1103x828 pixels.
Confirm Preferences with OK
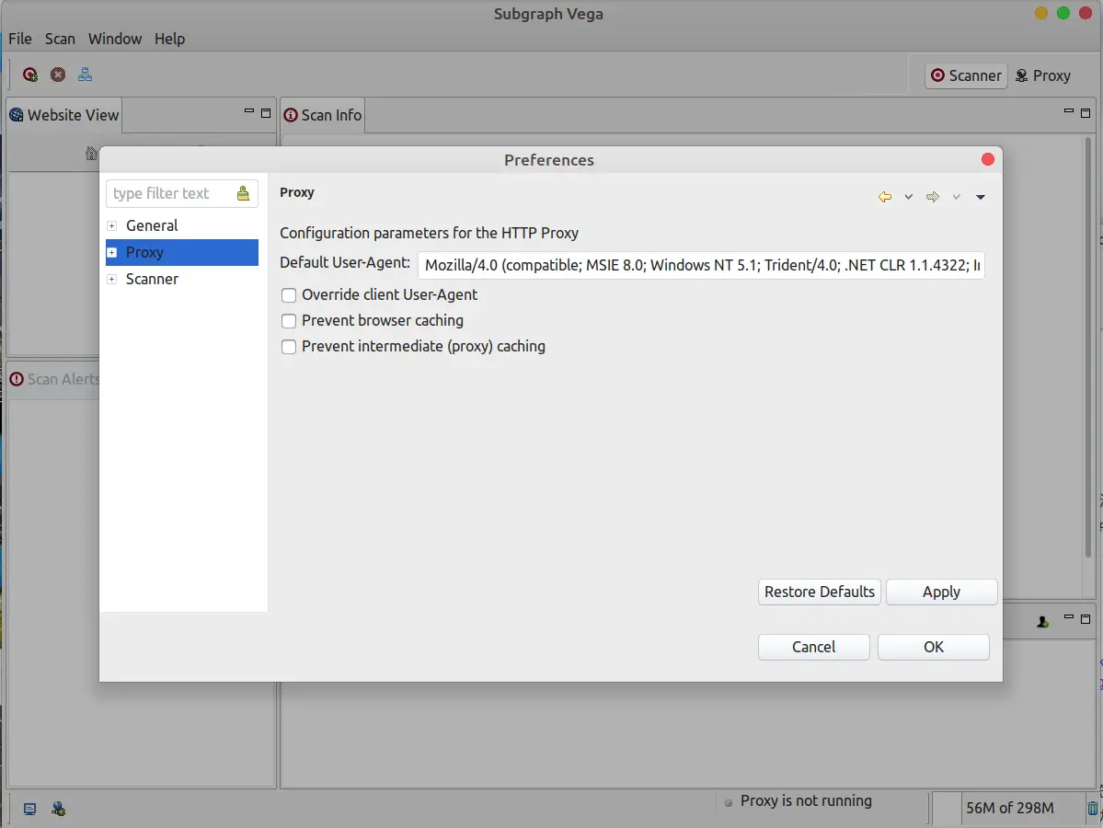(x=934, y=647)
